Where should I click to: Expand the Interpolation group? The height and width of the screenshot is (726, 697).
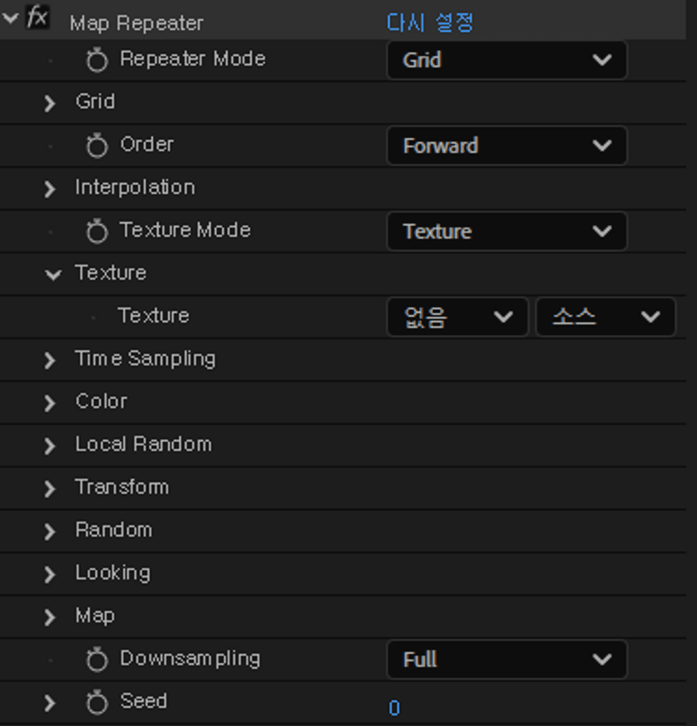(50, 189)
